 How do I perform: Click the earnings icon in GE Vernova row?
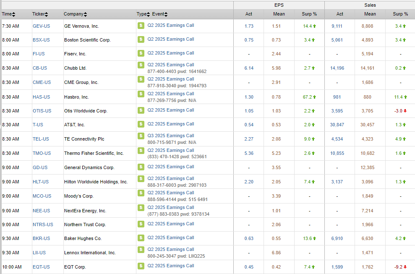pyautogui.click(x=141, y=26)
